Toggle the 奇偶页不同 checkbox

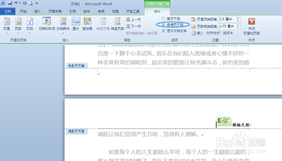tap(164, 25)
